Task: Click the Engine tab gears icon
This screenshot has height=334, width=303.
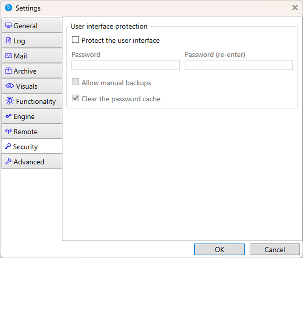Action: click(8, 116)
